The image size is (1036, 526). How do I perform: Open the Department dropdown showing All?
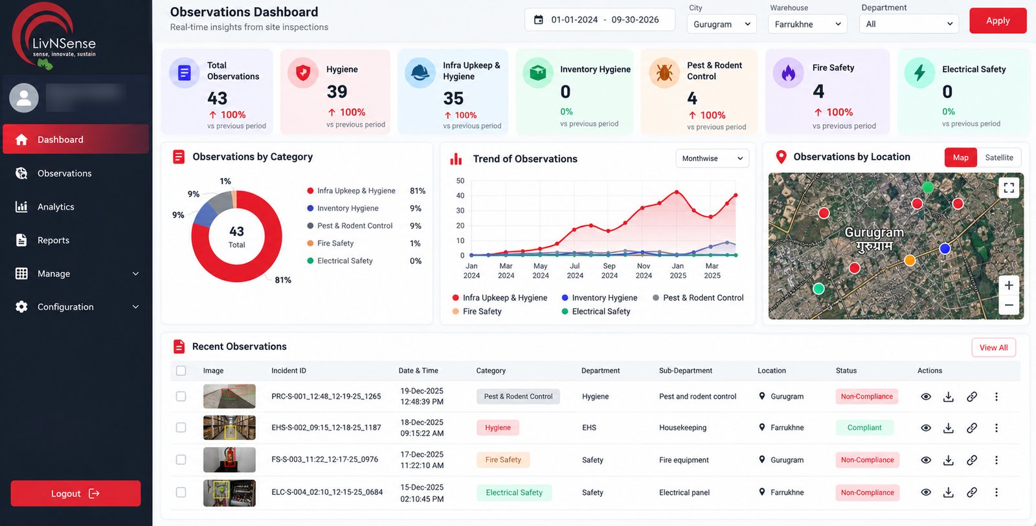pos(909,24)
